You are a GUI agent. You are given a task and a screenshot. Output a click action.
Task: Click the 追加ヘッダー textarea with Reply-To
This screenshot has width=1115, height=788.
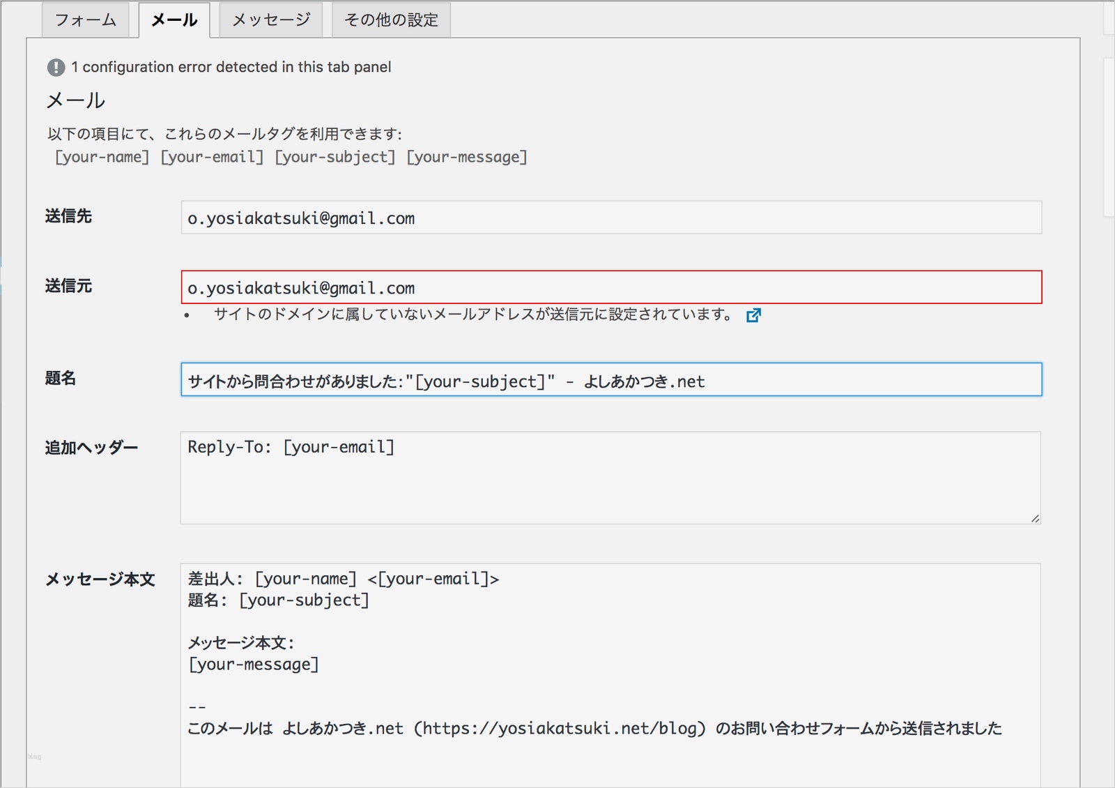(610, 478)
